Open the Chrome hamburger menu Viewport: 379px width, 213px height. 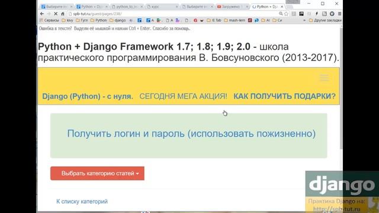click(x=339, y=14)
